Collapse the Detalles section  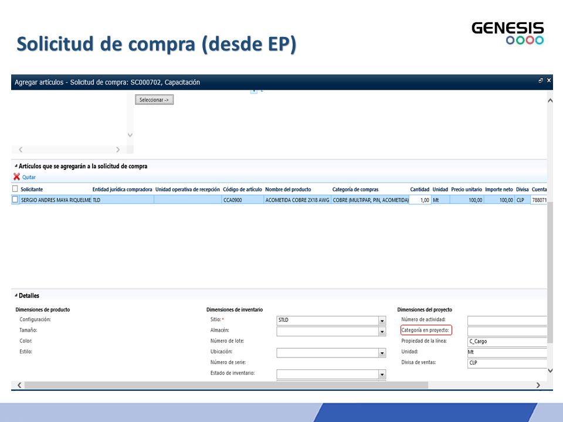(x=16, y=295)
